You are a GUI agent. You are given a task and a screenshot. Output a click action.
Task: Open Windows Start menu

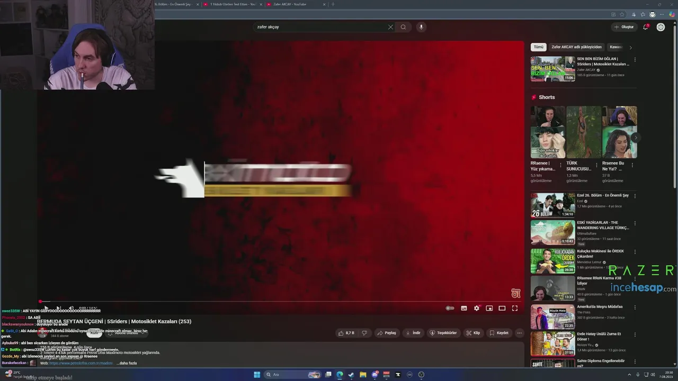[257, 375]
